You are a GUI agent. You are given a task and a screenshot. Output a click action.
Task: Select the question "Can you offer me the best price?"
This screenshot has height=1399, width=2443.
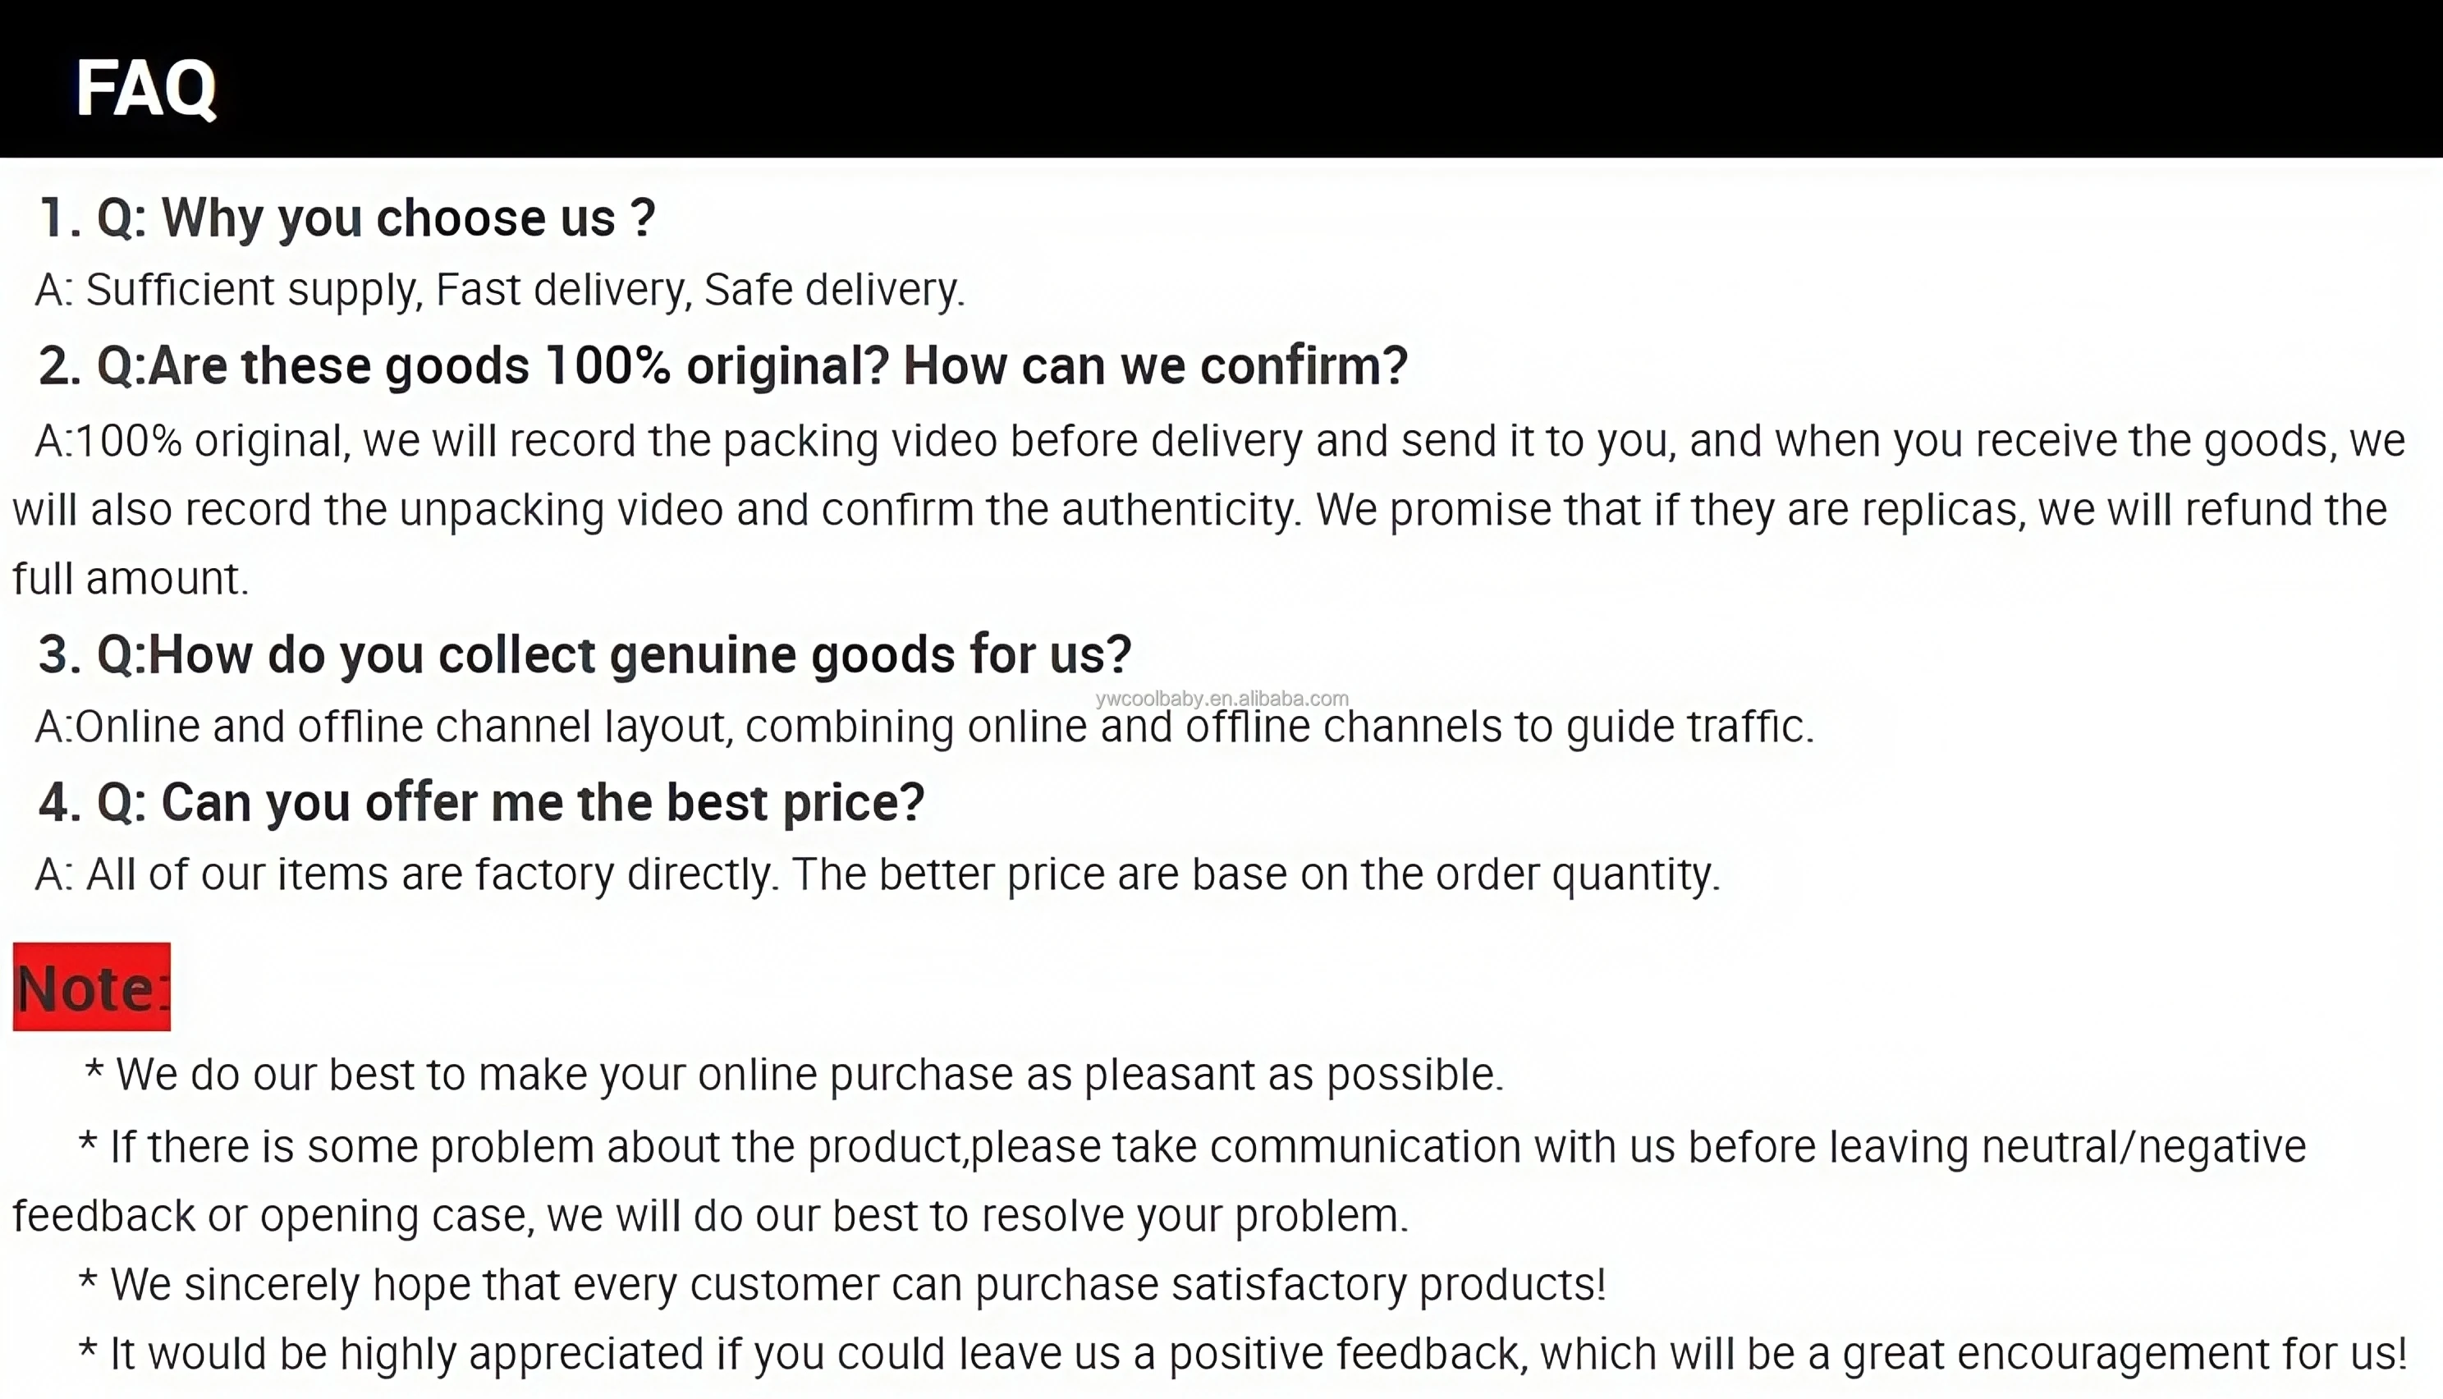(x=481, y=802)
